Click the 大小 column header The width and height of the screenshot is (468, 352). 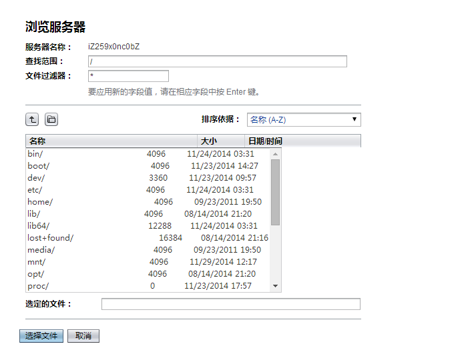click(221, 141)
